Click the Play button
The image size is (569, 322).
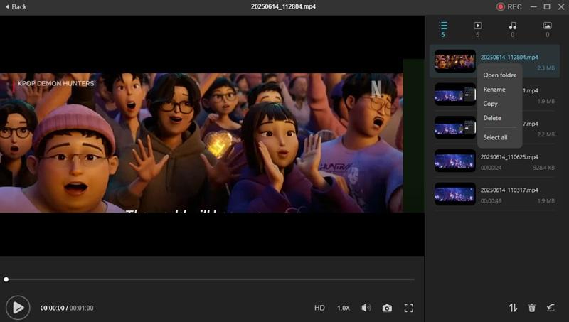18,307
